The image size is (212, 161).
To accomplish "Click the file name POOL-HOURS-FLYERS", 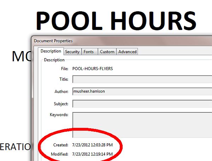I will pyautogui.click(x=93, y=69).
